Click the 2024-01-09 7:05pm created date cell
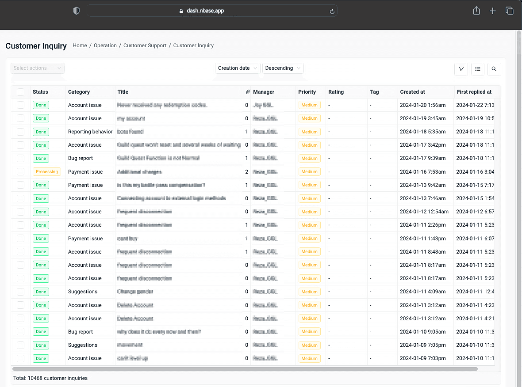 [x=423, y=345]
